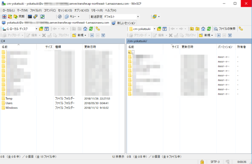252x164 pixels.
Task: Click local unselect files minus icon
Action: click(98, 35)
